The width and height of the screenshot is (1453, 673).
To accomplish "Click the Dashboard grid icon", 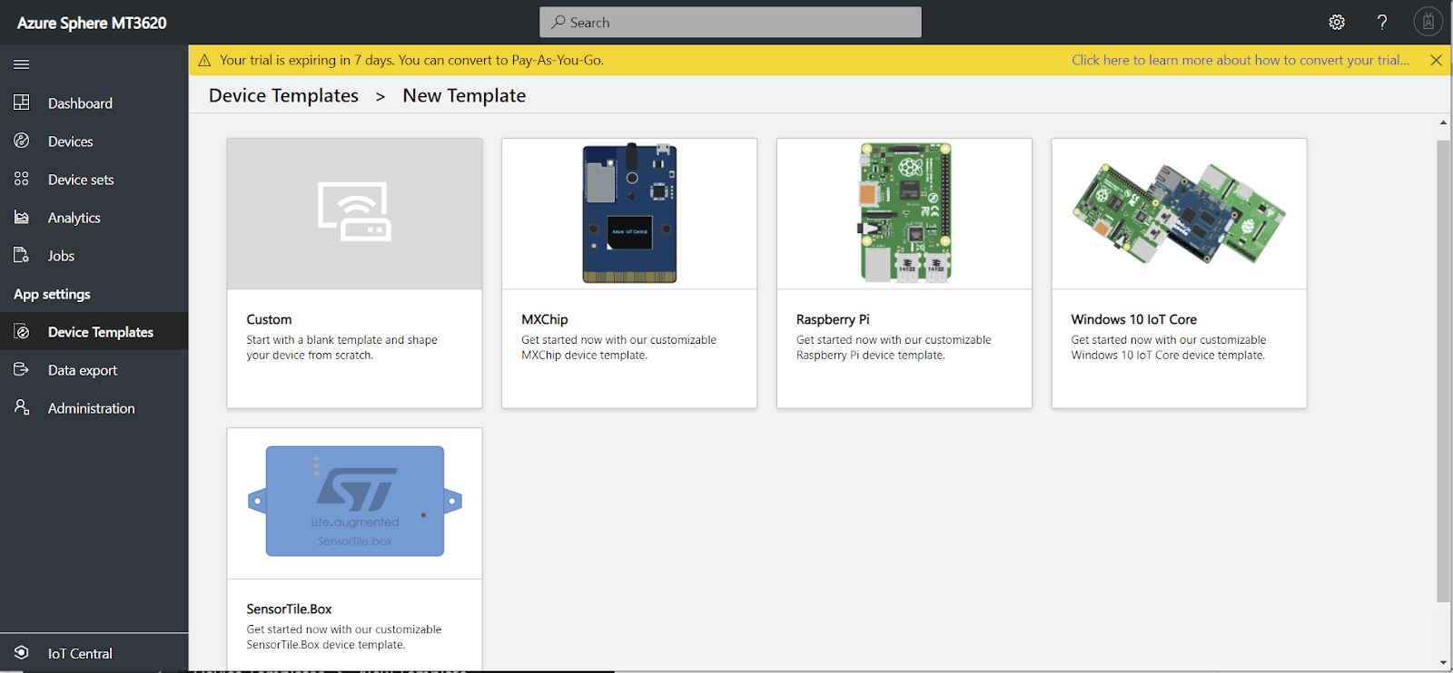I will click(x=22, y=102).
